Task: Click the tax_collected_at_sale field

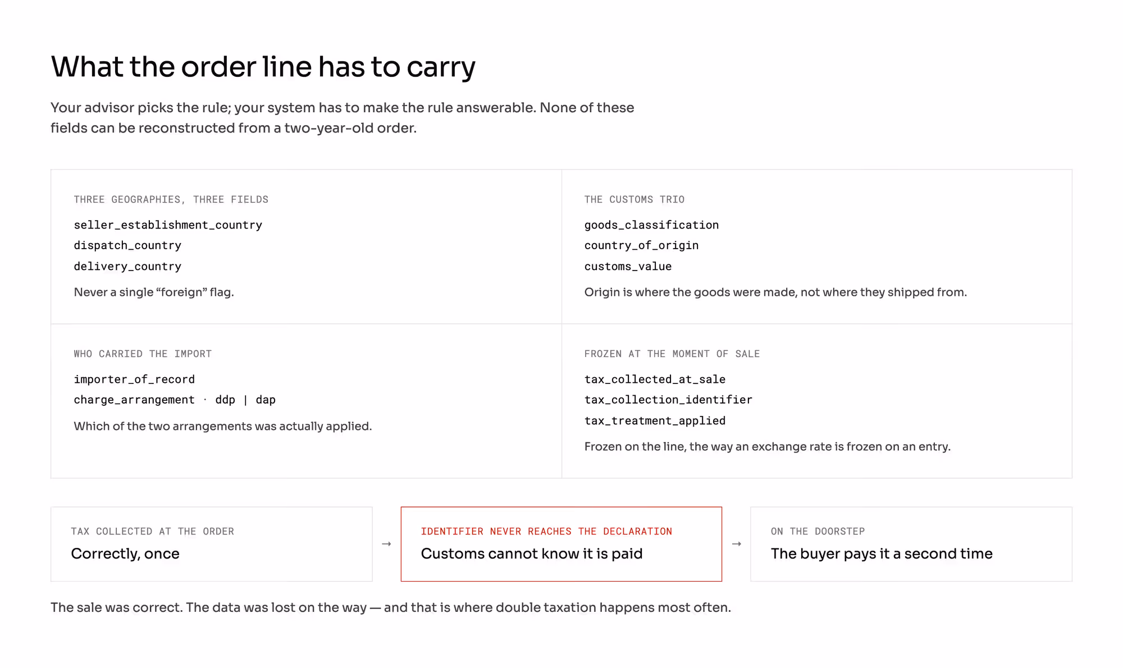Action: [655, 379]
